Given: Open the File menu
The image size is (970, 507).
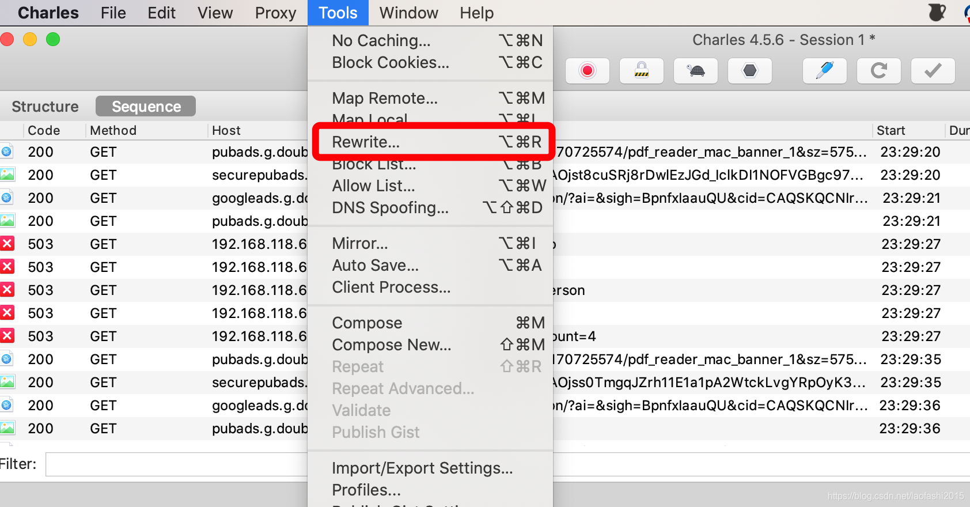Looking at the screenshot, I should [113, 13].
